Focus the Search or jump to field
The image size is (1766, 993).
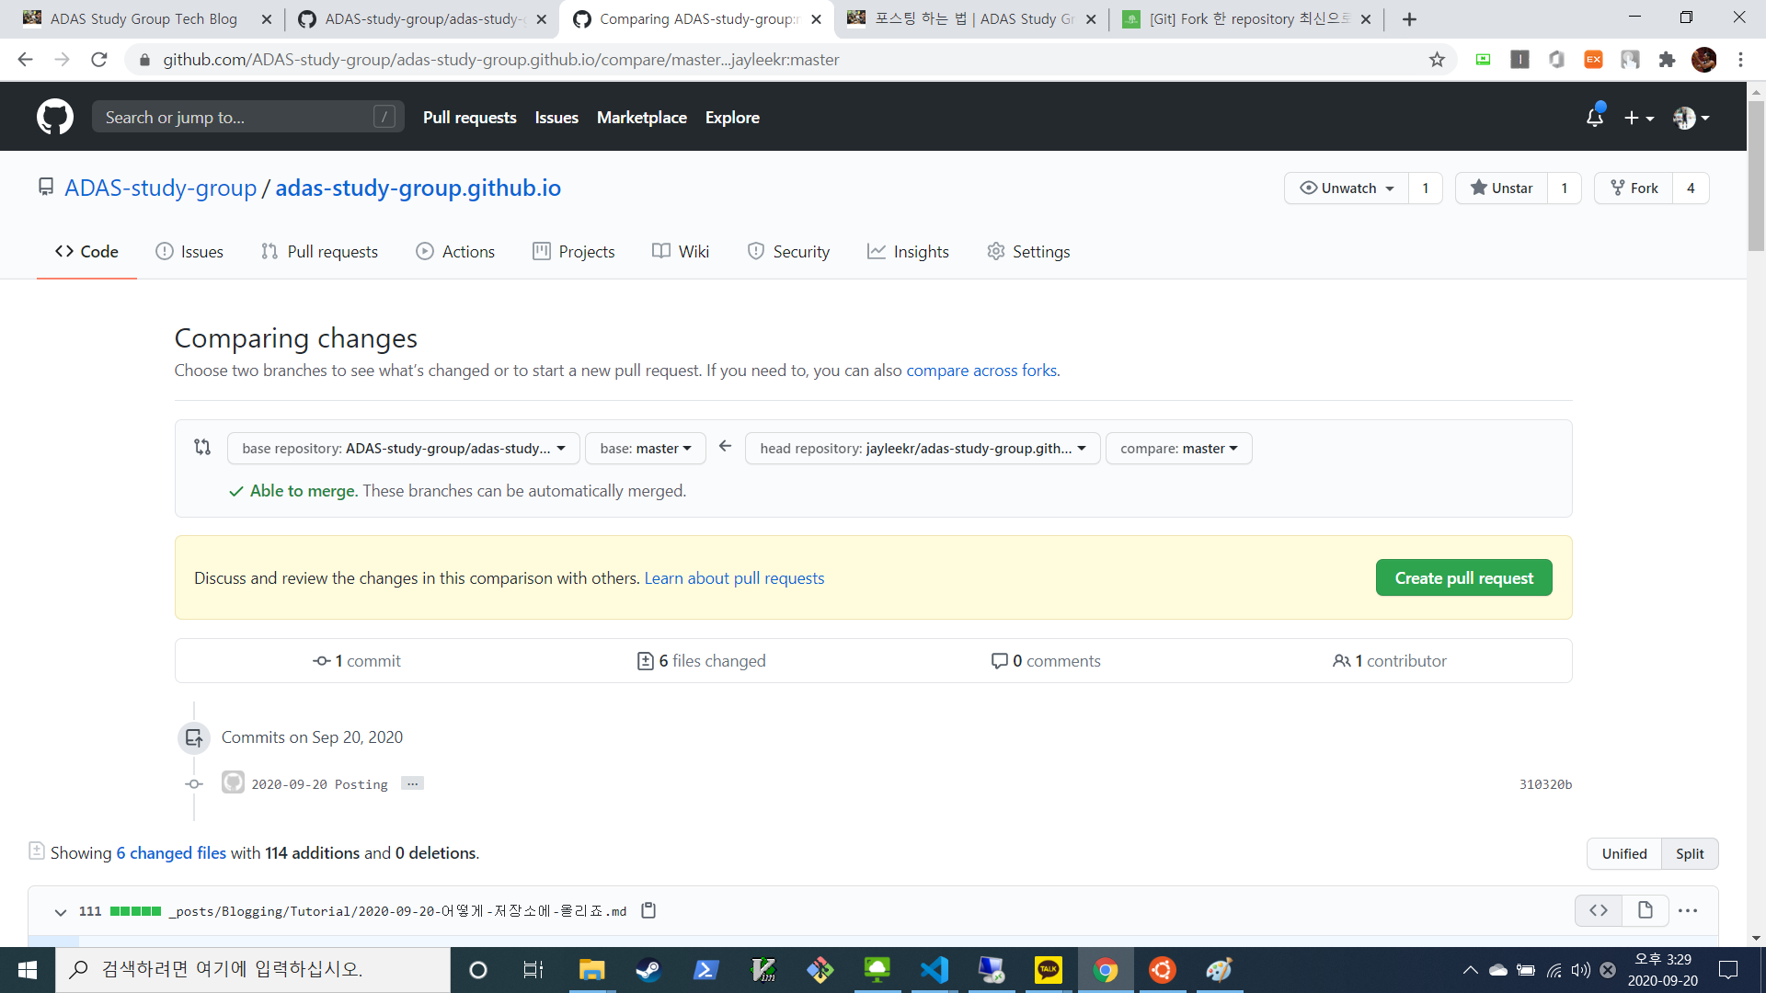[237, 117]
